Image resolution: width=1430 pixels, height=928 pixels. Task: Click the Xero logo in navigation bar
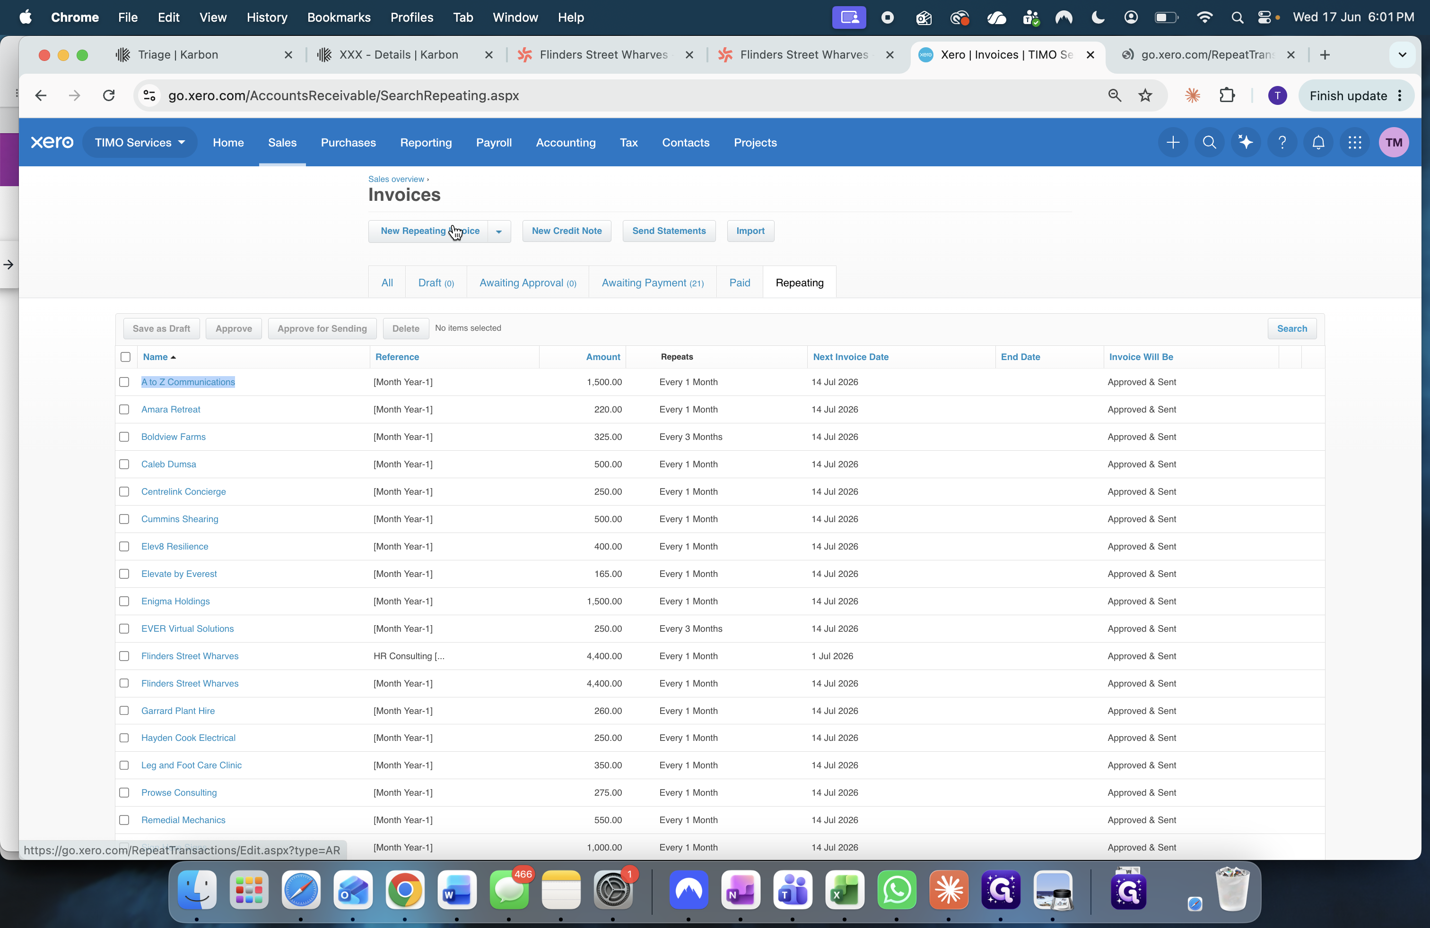point(52,142)
